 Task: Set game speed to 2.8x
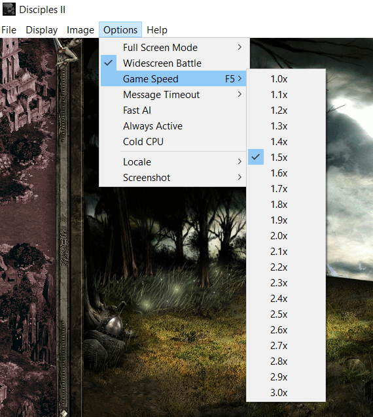click(x=286, y=361)
